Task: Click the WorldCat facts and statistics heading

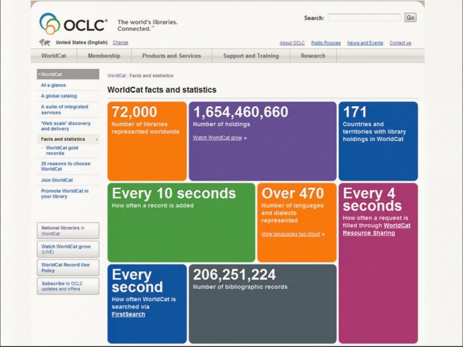Action: 162,90
